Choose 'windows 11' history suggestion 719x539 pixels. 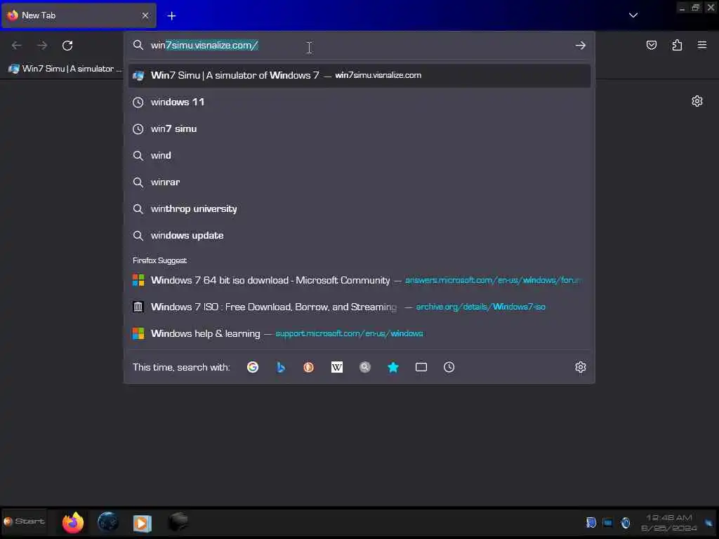tap(359, 102)
